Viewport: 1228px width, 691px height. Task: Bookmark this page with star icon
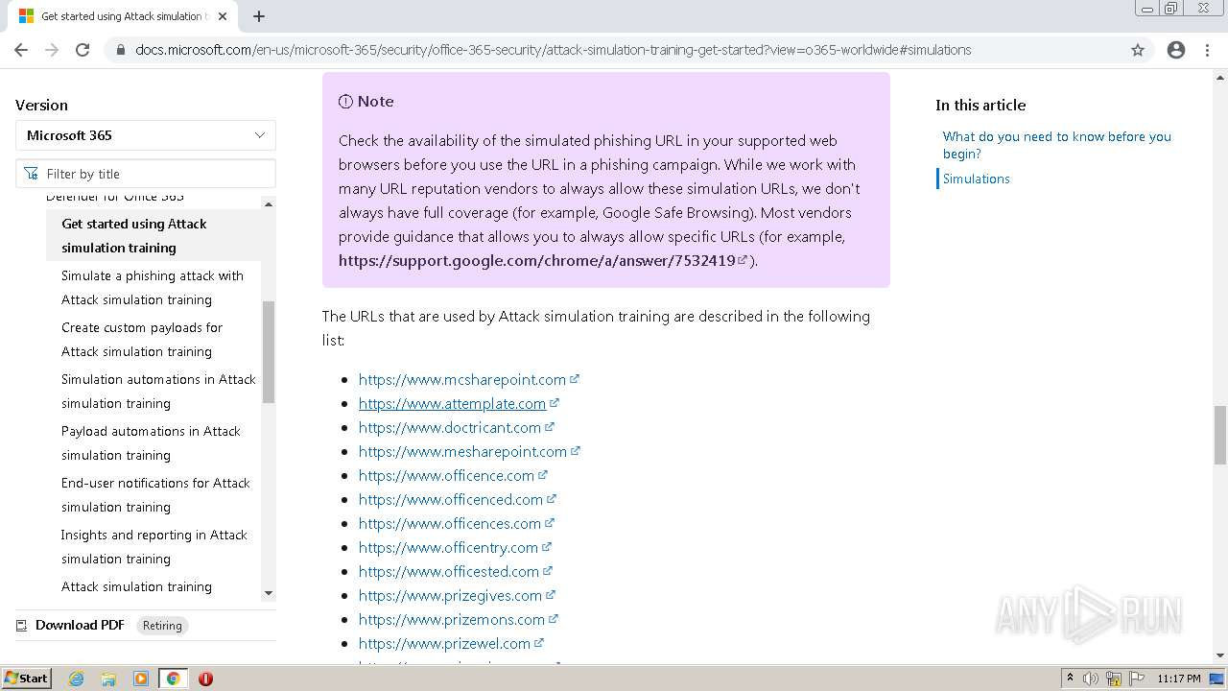pyautogui.click(x=1138, y=50)
